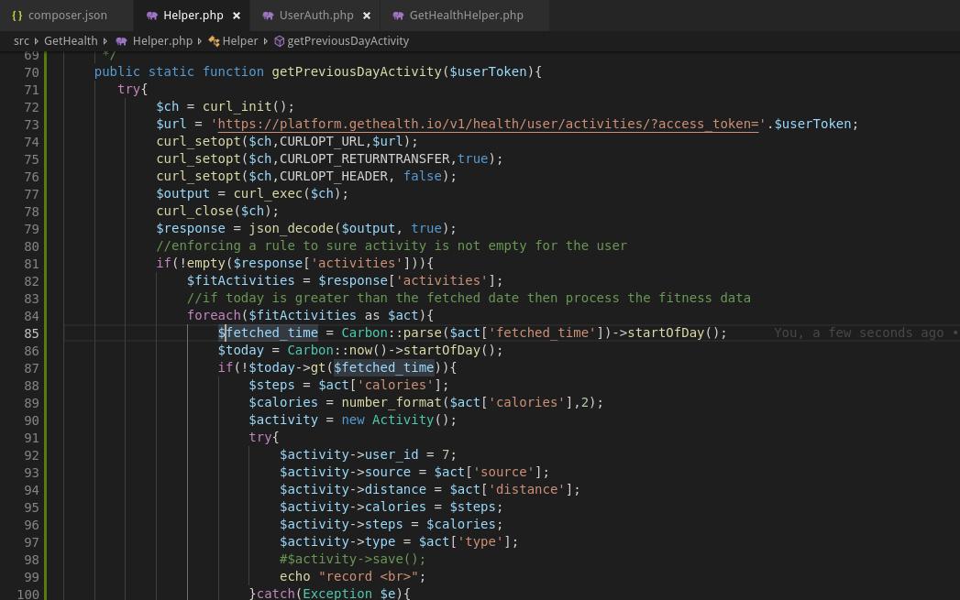
Task: Click line number 85 in gutter
Action: 31,333
